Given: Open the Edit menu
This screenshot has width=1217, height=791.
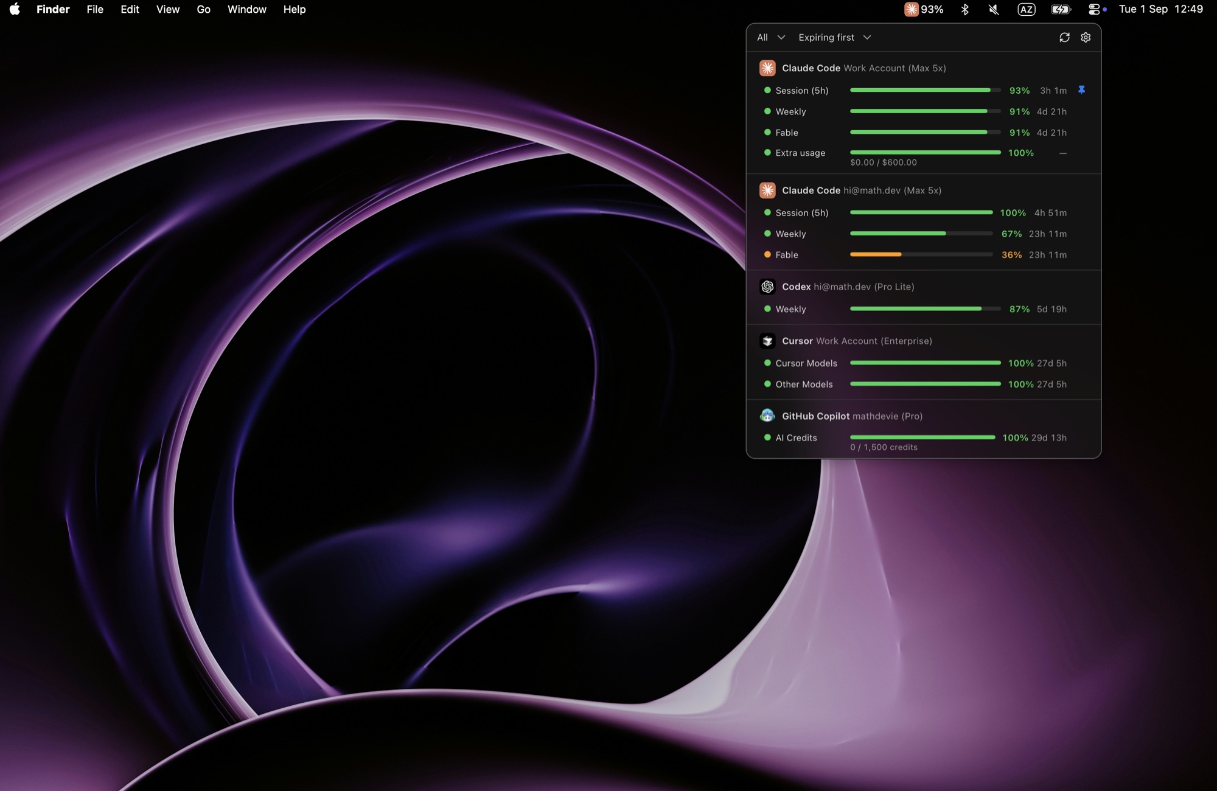Looking at the screenshot, I should (130, 9).
